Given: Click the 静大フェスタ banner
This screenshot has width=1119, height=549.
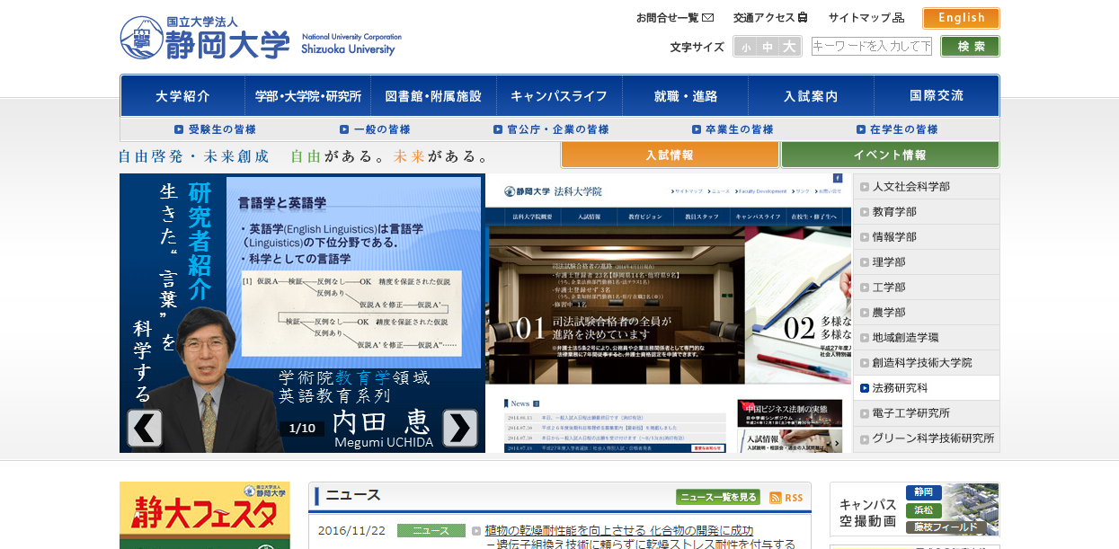Looking at the screenshot, I should 205,515.
